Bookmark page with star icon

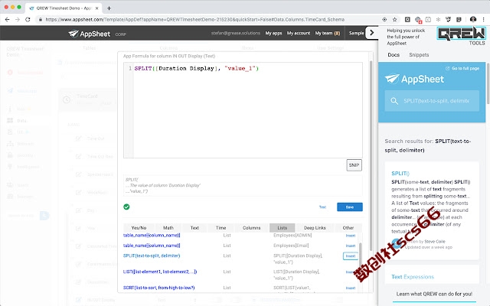coord(395,19)
